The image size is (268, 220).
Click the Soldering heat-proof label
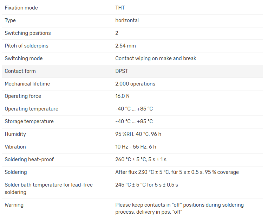29,159
